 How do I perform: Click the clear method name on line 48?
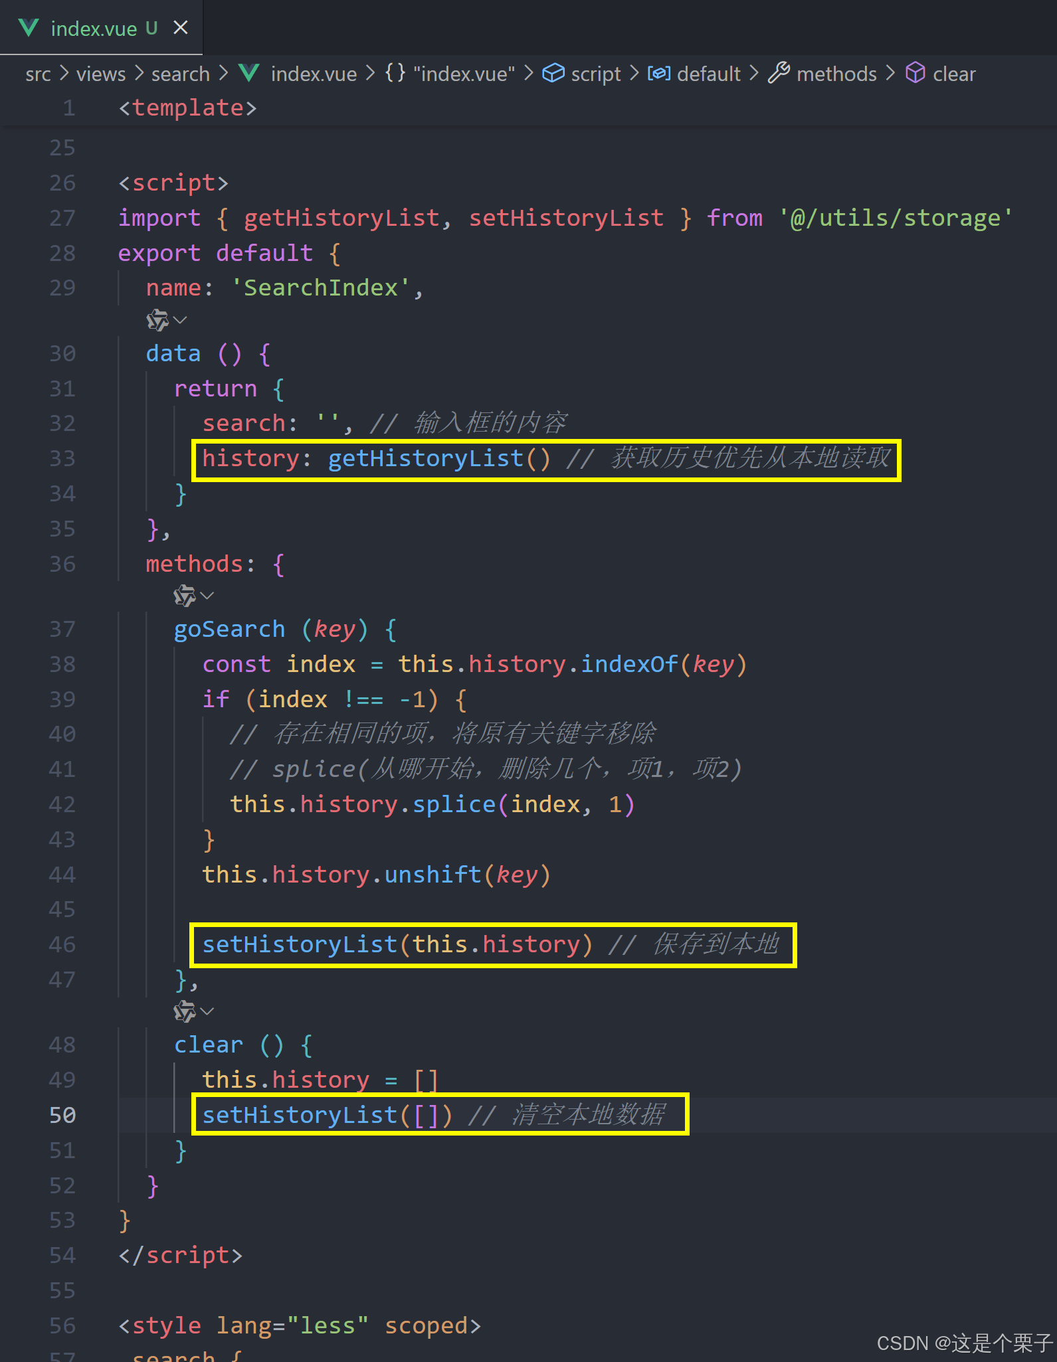pyautogui.click(x=209, y=1045)
